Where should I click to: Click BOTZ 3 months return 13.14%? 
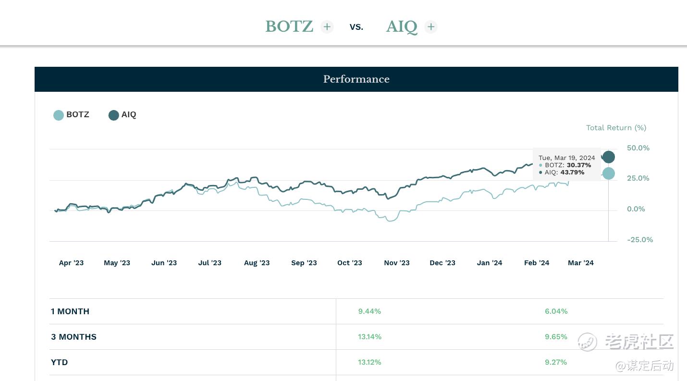point(369,337)
